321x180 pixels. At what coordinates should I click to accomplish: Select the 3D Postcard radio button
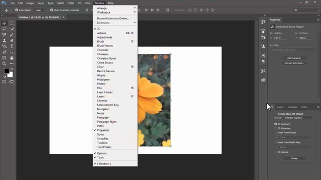pos(275,124)
